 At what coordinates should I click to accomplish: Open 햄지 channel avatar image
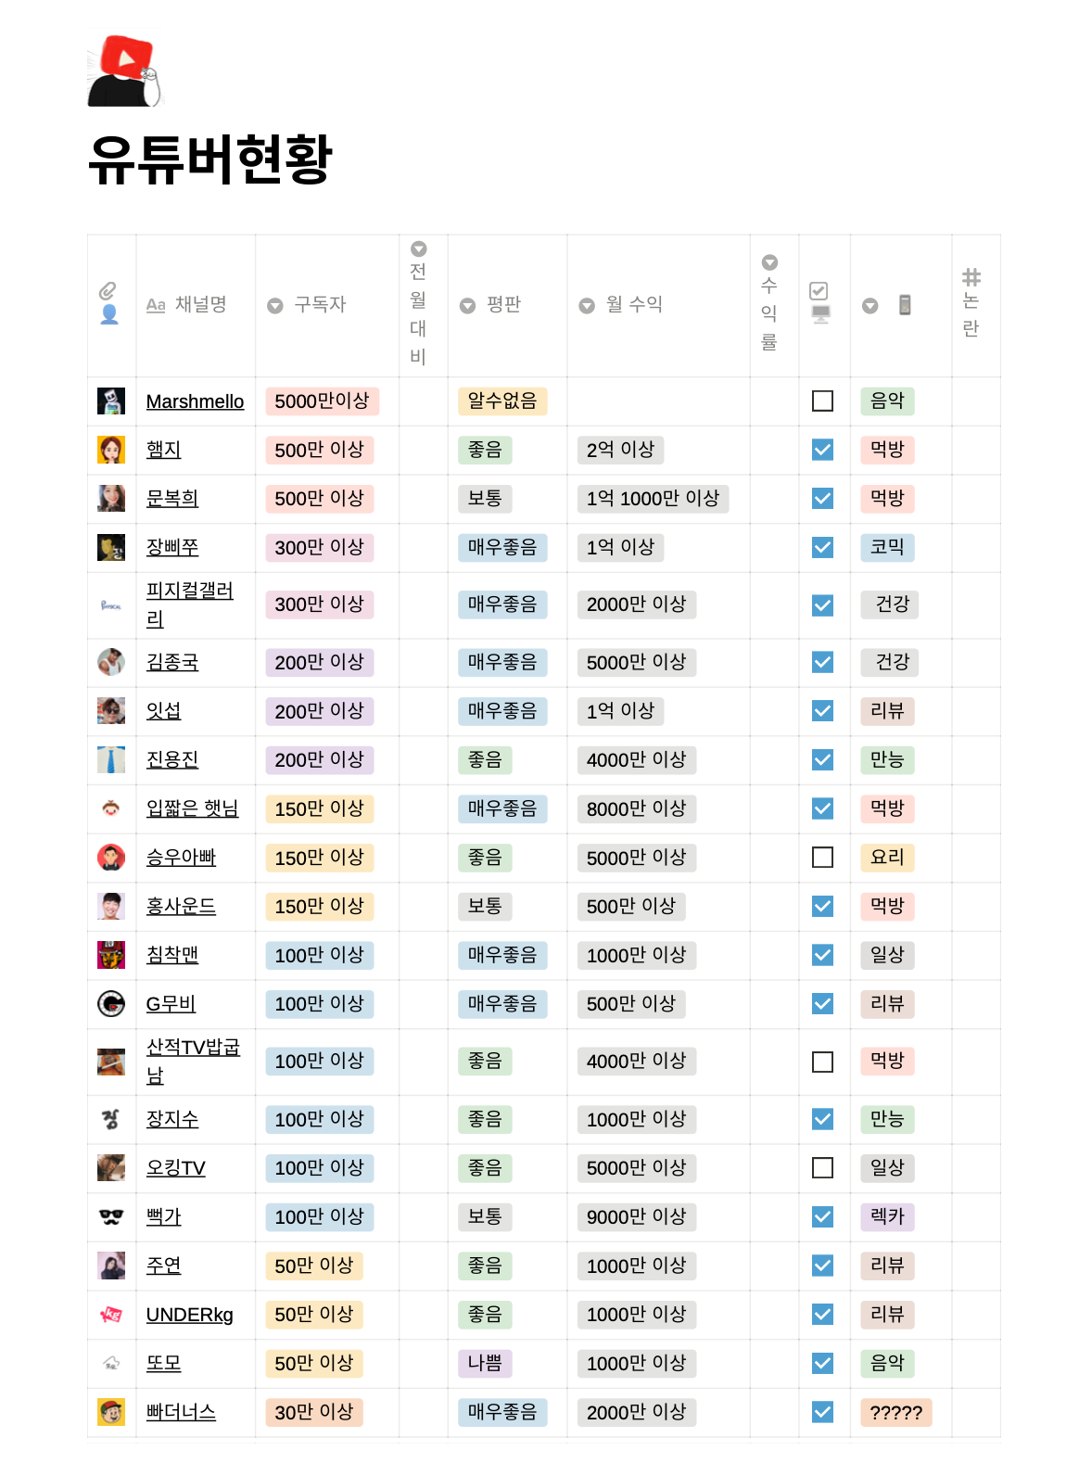(111, 450)
